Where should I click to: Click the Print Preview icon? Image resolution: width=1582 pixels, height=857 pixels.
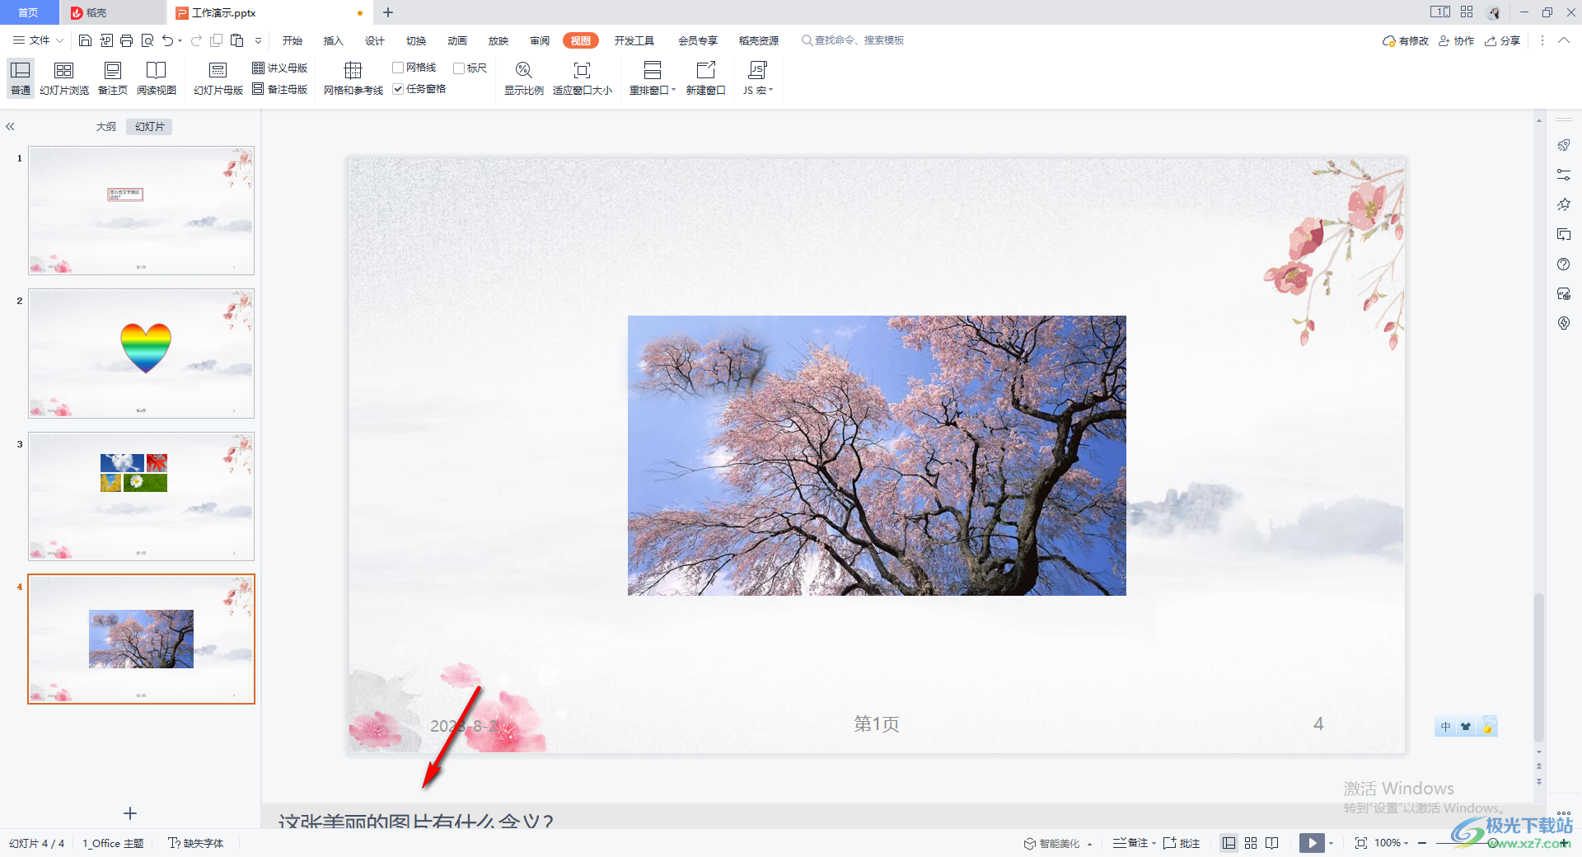coord(147,40)
